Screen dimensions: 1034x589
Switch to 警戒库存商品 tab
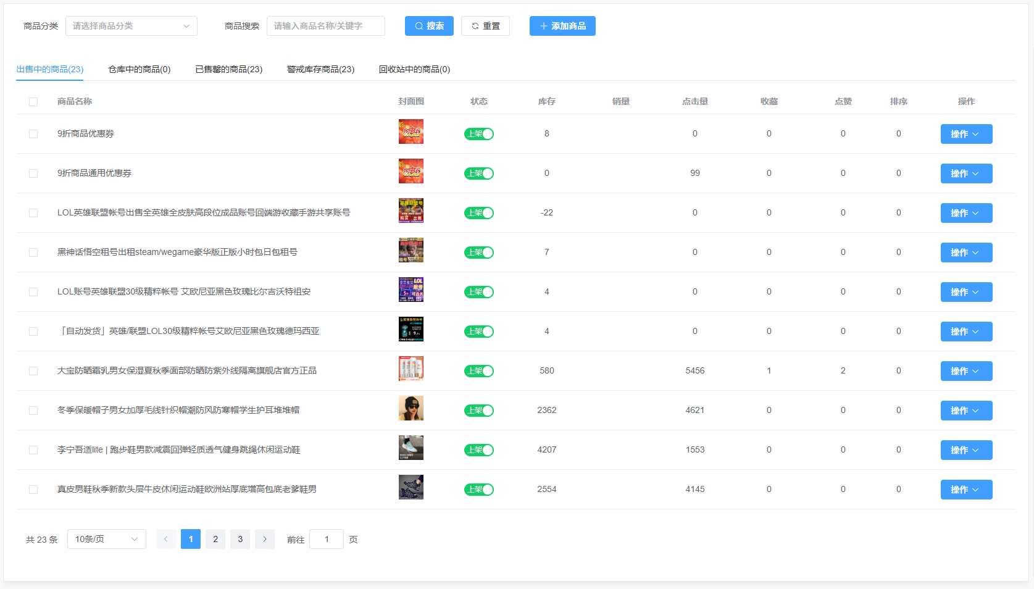(x=320, y=69)
